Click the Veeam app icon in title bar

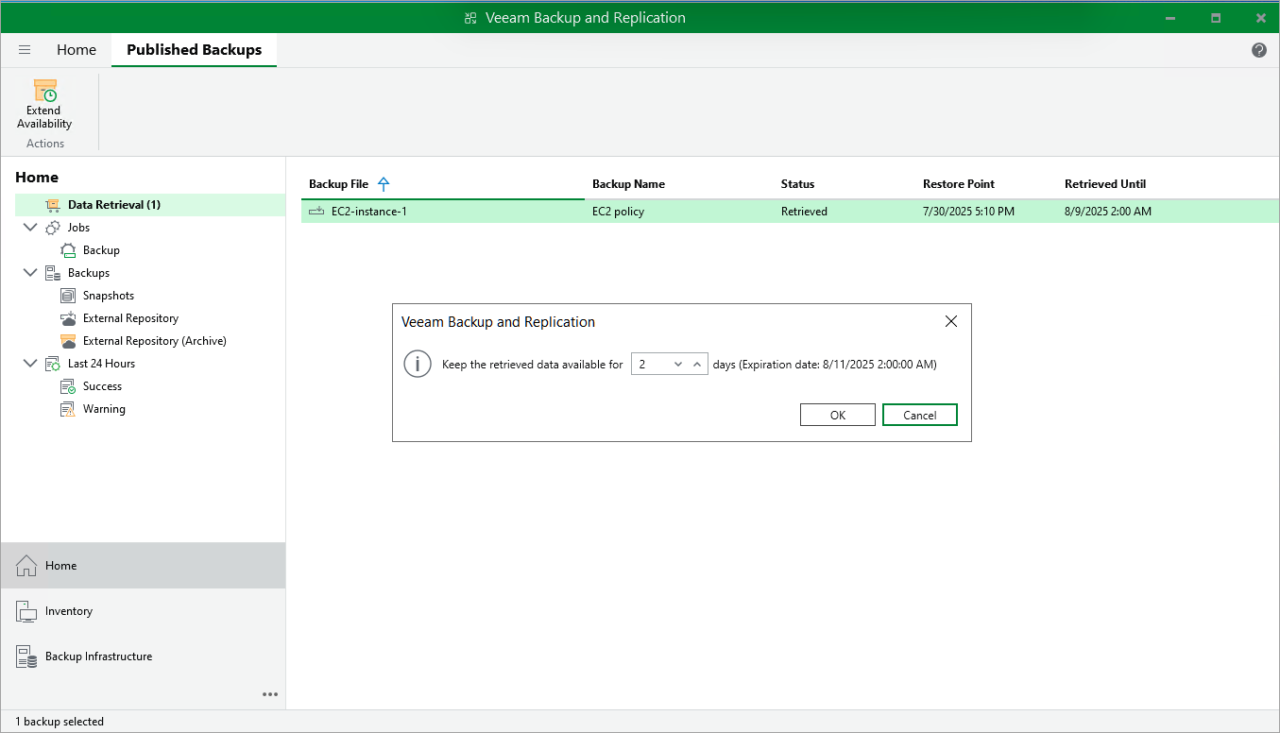(470, 18)
